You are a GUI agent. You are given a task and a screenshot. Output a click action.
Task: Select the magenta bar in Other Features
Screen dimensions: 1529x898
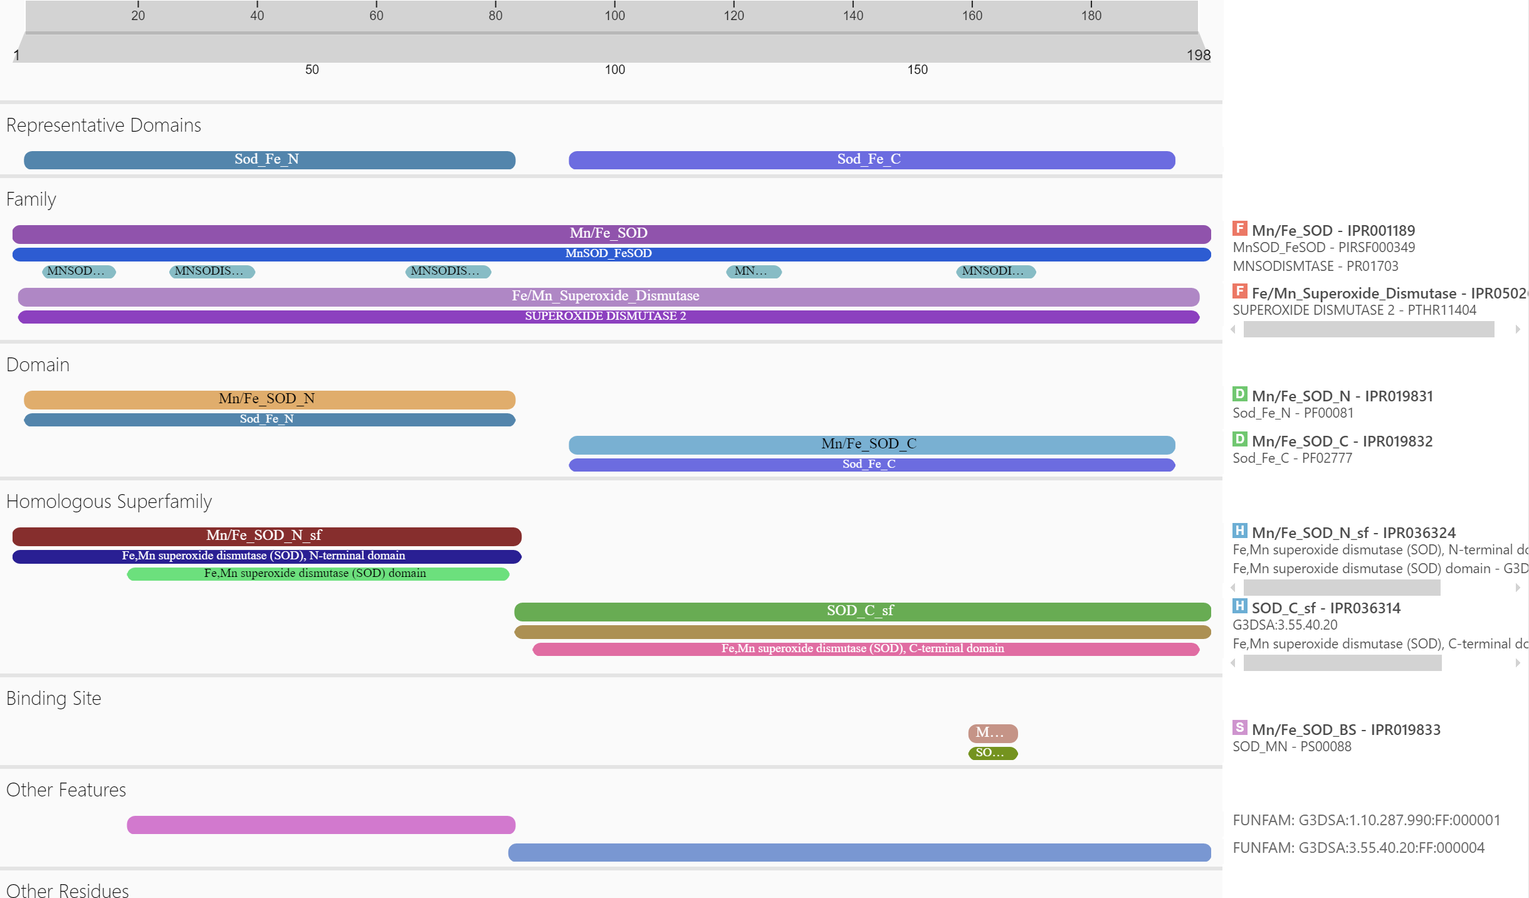pos(321,825)
